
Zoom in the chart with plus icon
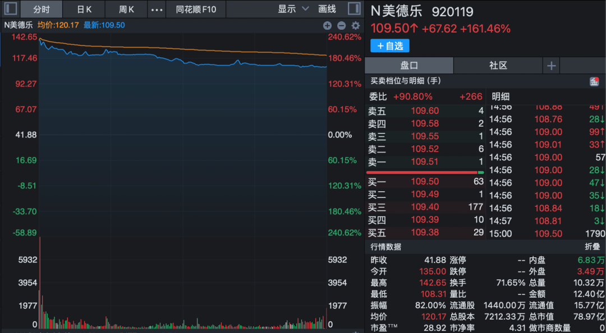pos(328,25)
